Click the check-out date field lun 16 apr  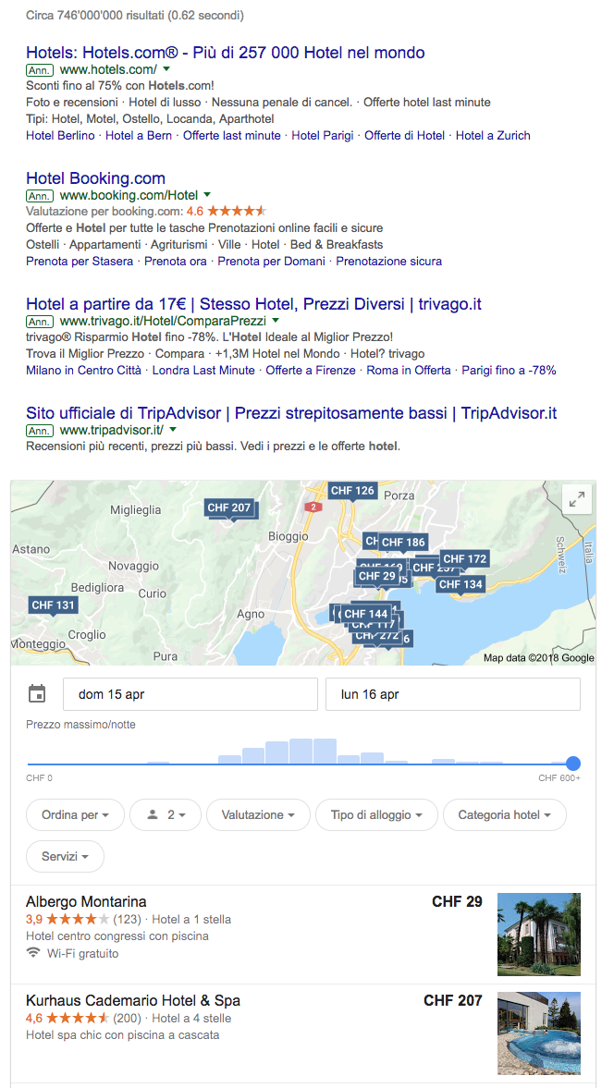(x=453, y=694)
